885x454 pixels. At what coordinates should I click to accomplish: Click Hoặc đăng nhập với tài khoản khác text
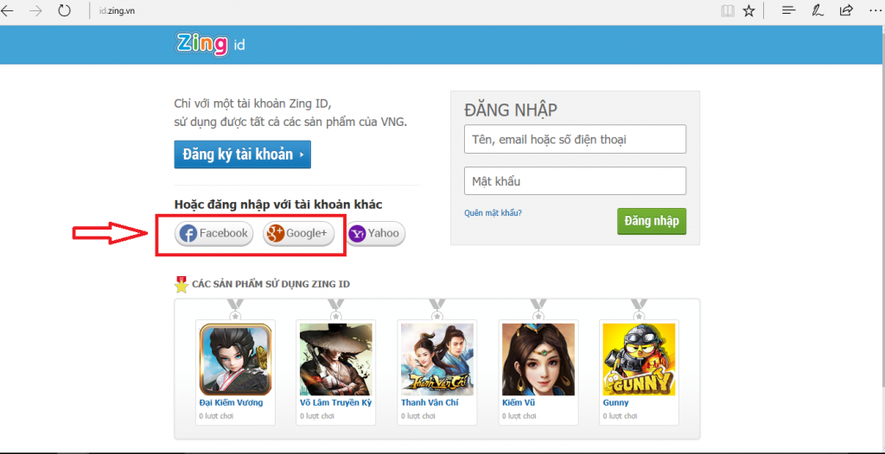(x=278, y=205)
